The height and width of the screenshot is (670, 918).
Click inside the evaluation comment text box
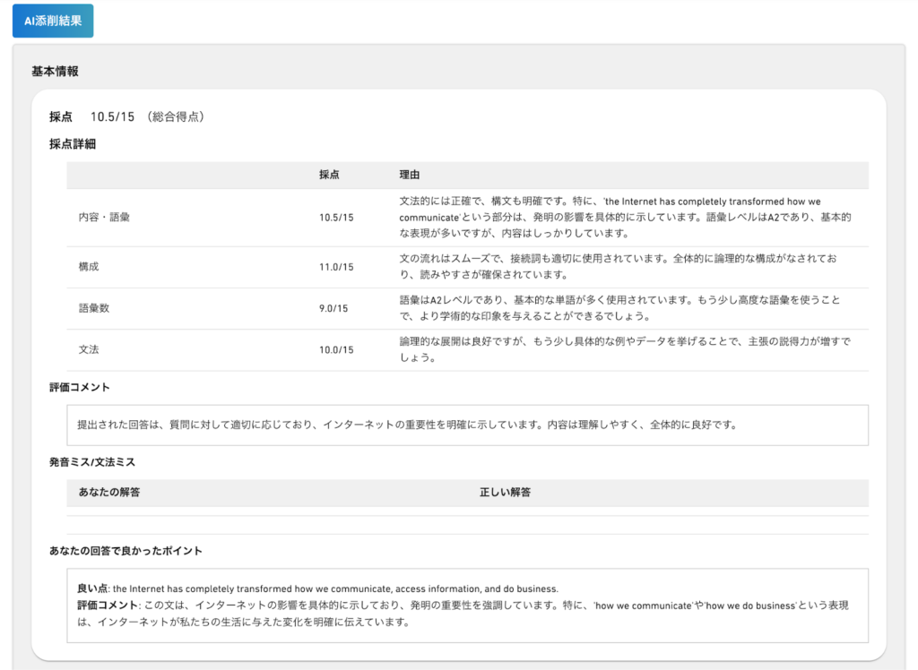[467, 425]
